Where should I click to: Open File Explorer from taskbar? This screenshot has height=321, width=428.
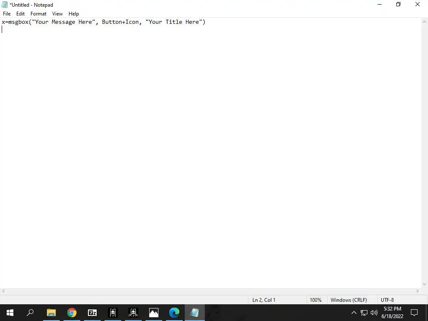pos(51,313)
